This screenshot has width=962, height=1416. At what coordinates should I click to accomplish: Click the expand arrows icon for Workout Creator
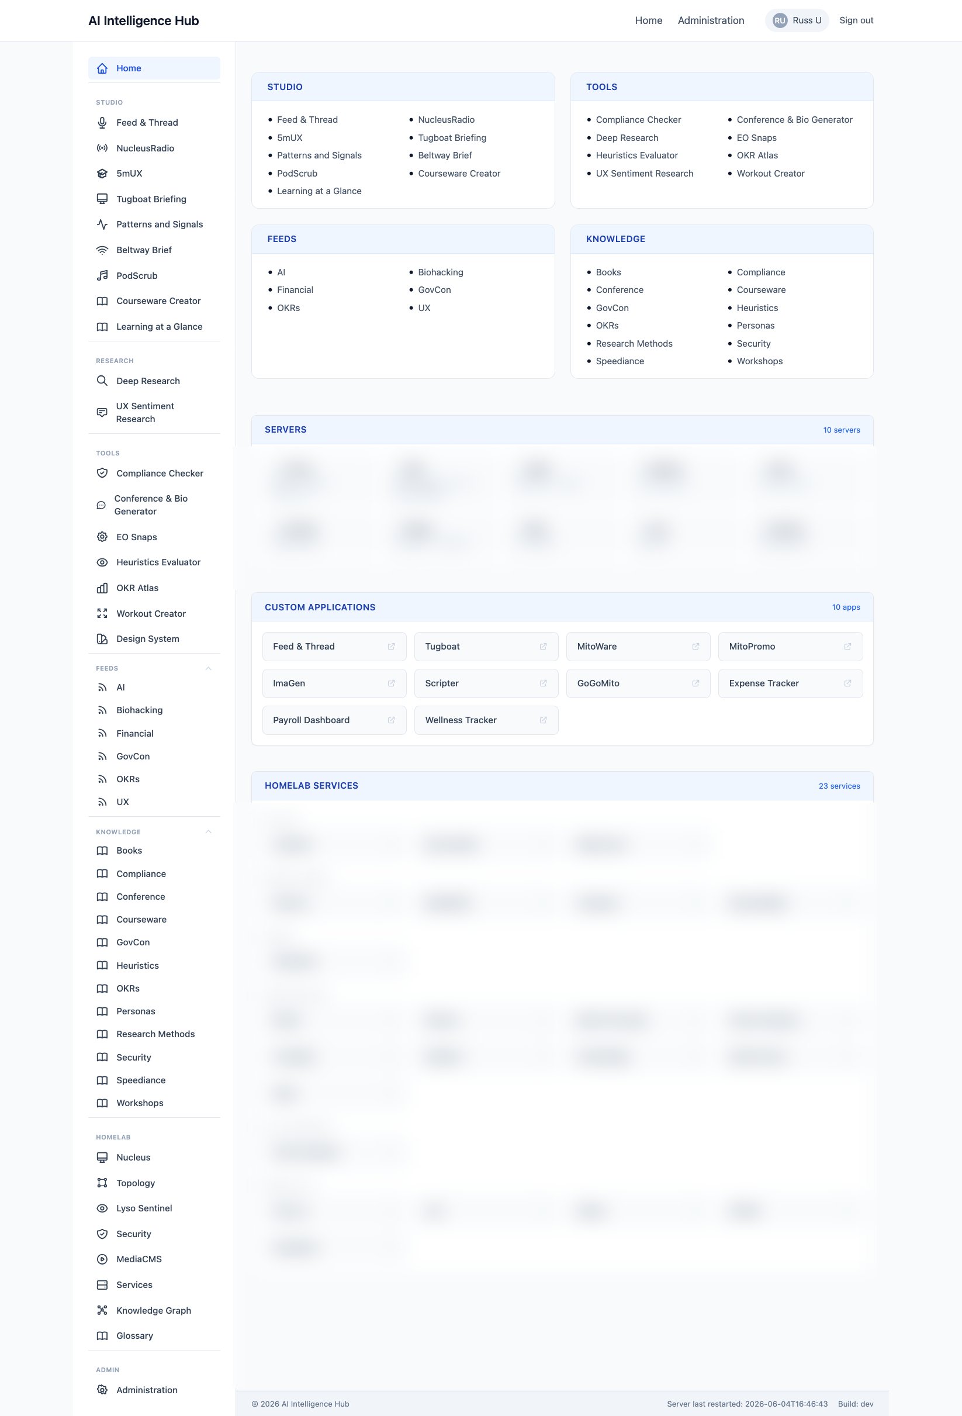click(102, 613)
